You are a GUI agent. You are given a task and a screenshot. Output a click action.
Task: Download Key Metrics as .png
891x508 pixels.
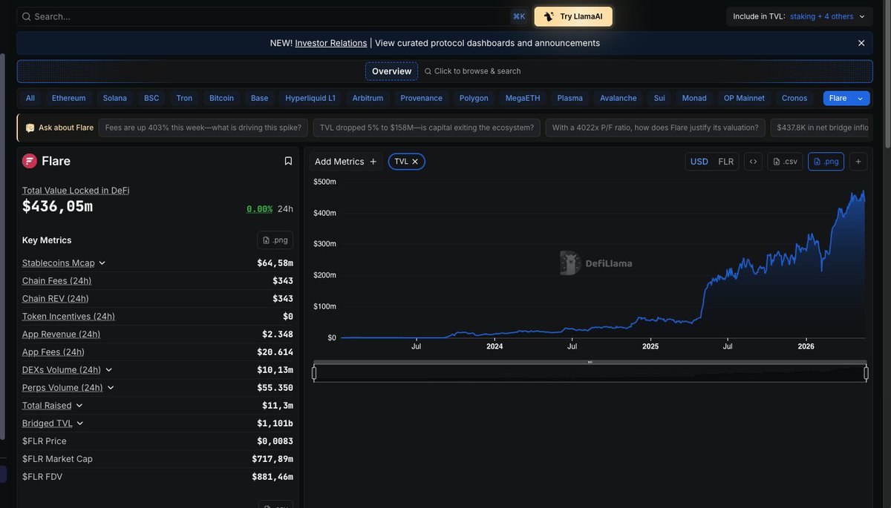click(275, 240)
